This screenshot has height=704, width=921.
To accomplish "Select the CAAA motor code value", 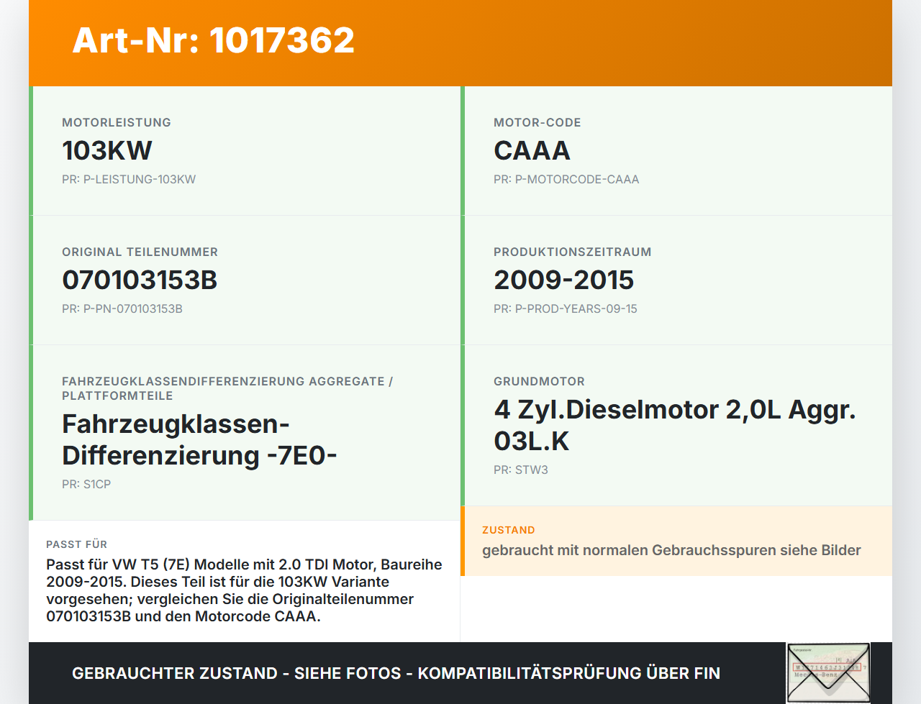I will [532, 150].
